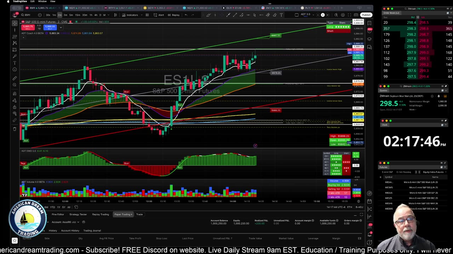Viewport: 453px width, 254px height.
Task: Toggle the ETH session setting
Action: (x=350, y=207)
